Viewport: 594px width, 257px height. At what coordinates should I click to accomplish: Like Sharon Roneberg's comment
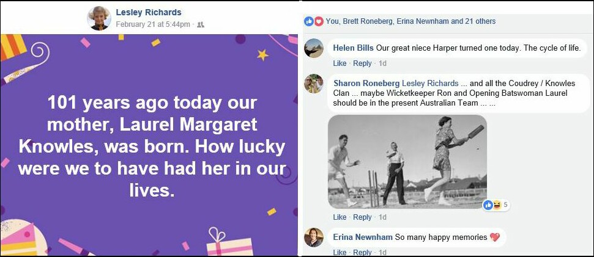tap(340, 217)
